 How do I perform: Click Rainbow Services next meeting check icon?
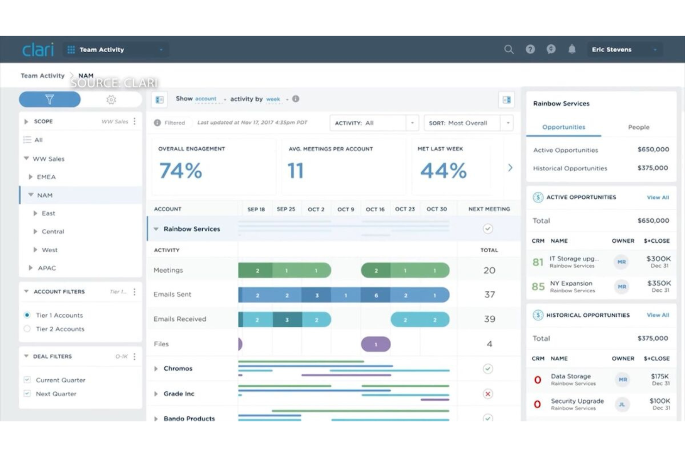coord(488,229)
